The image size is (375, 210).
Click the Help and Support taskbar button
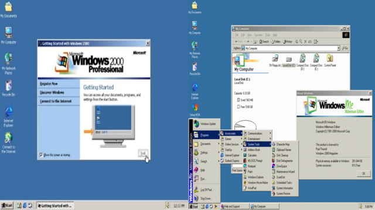(234, 206)
